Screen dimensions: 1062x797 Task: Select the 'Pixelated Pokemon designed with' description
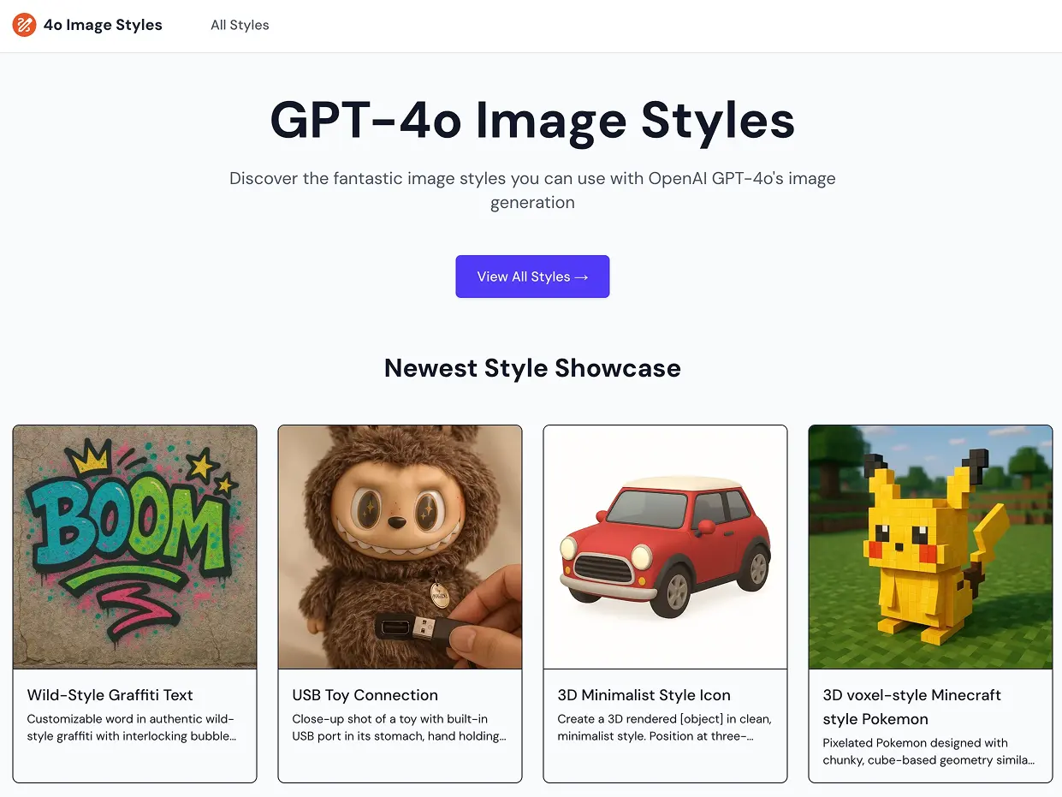[x=929, y=752]
